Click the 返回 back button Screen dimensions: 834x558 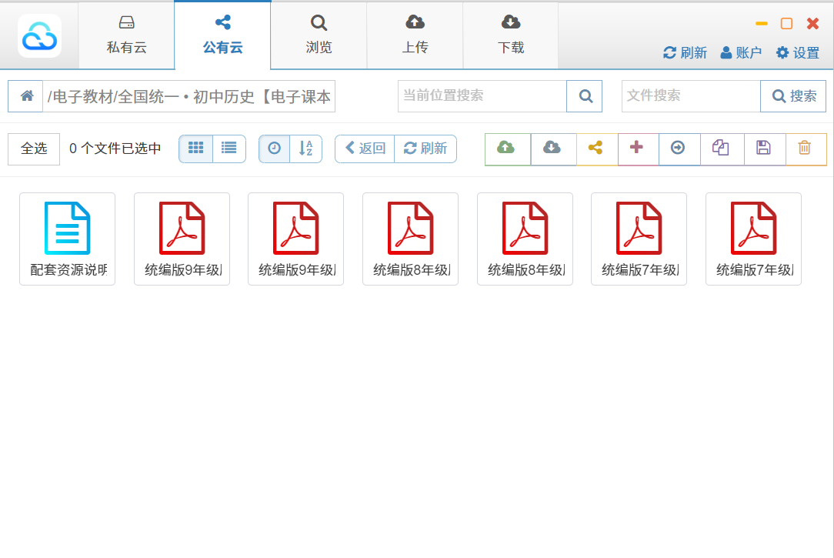point(365,149)
